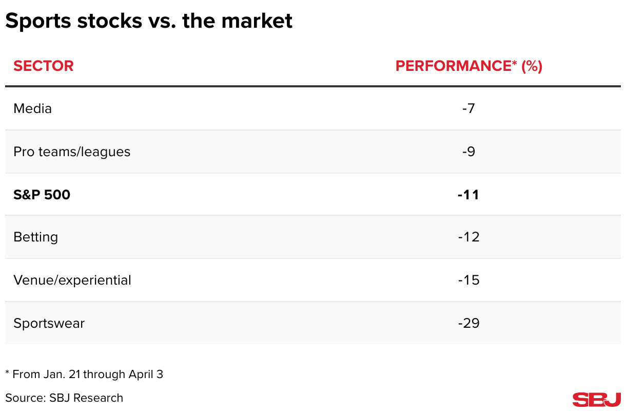Select the Pro teams/leagues row label

tap(72, 152)
